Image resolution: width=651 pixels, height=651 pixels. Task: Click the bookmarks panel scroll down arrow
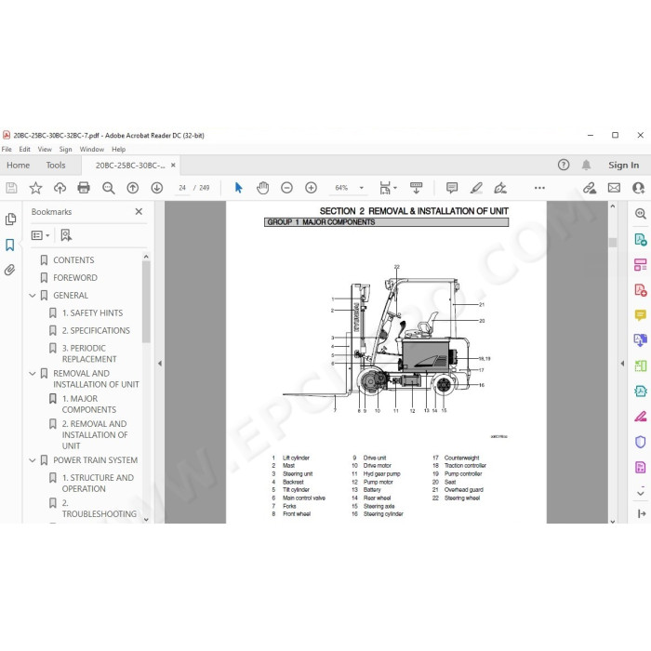[x=146, y=519]
